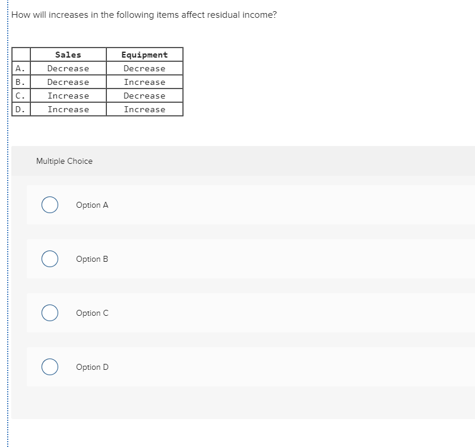Click the residual income question text
The image size is (475, 447).
point(144,15)
